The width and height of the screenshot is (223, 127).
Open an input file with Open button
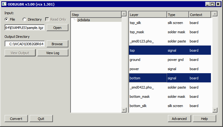coord(58,28)
